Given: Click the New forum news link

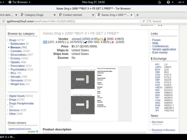Looking at the screenshot, I should tap(157, 122).
